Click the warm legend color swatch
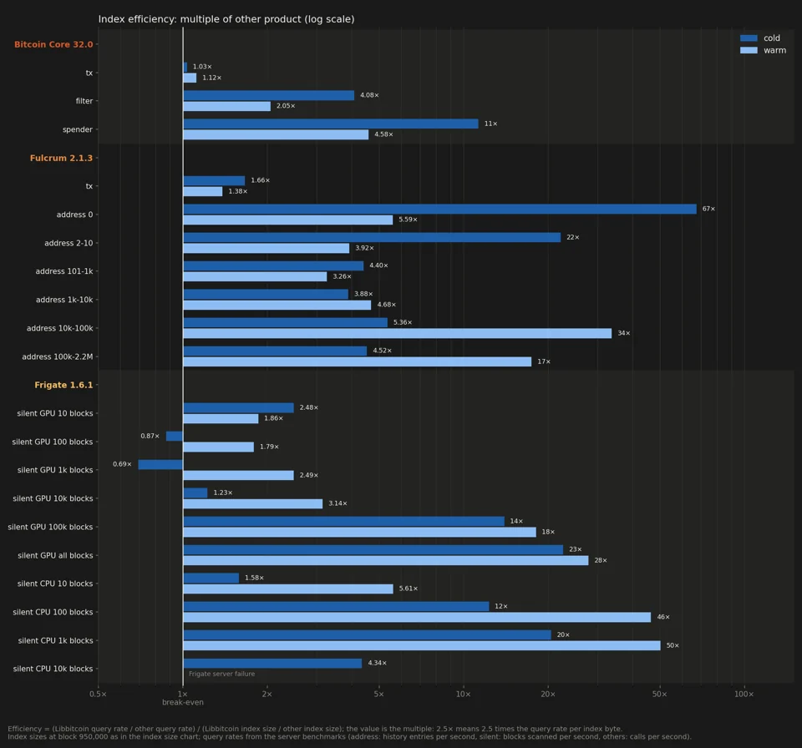The image size is (802, 748). [x=749, y=50]
